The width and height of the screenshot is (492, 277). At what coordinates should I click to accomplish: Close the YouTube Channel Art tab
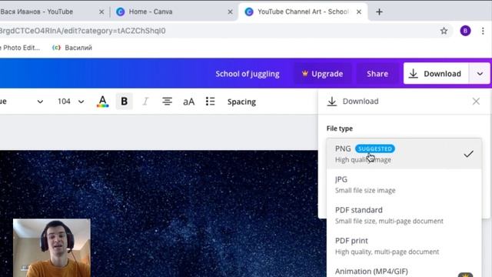(359, 12)
